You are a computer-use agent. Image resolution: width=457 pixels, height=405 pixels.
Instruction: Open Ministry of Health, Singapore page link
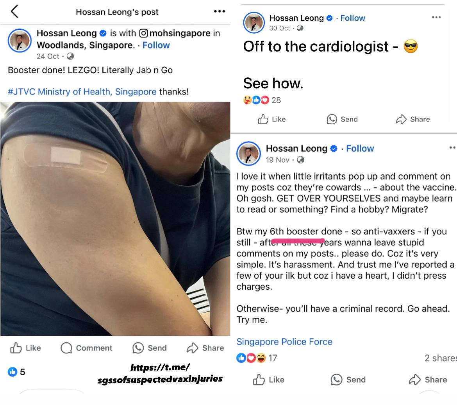[97, 91]
